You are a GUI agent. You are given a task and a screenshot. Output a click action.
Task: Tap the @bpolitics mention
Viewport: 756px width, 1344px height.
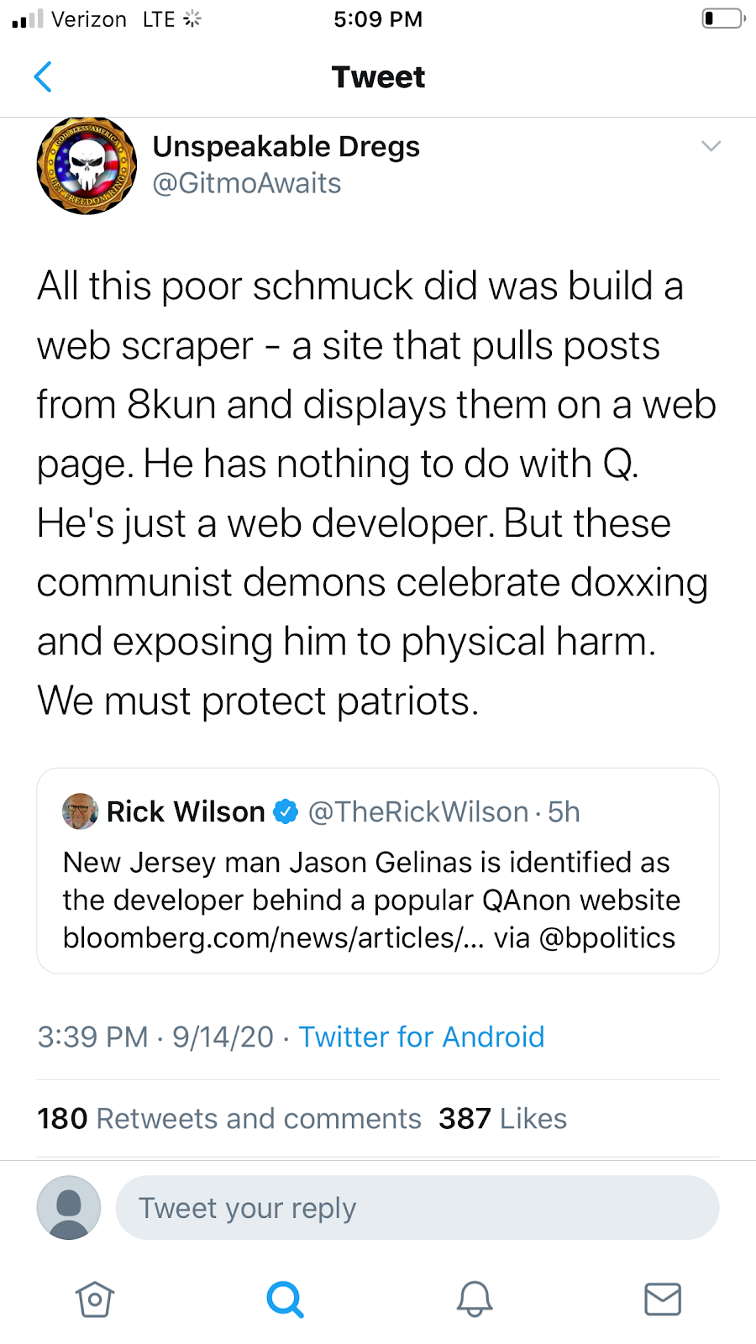606,938
